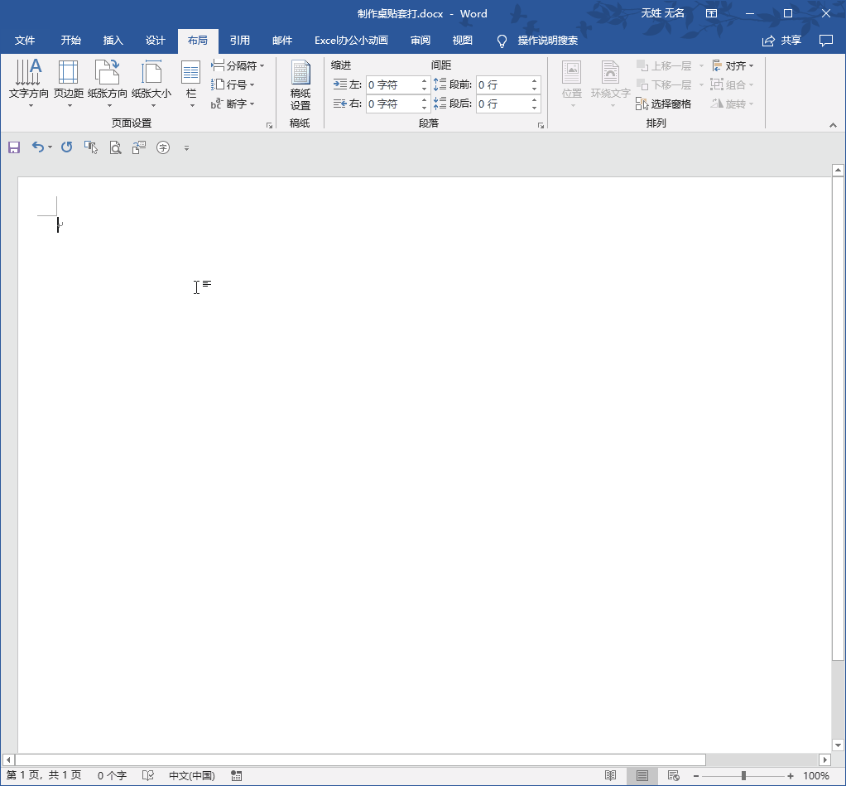The width and height of the screenshot is (846, 786).
Task: Open 稿纸设置 manuscript paper settings
Action: tap(300, 85)
